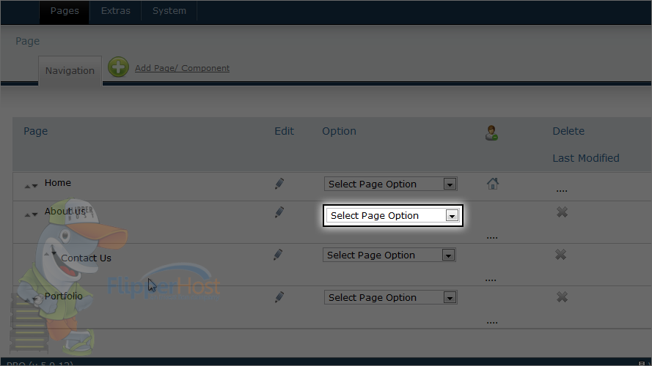Click the house icon in the Home row
Viewport: 652px width, 366px height.
[x=493, y=184]
